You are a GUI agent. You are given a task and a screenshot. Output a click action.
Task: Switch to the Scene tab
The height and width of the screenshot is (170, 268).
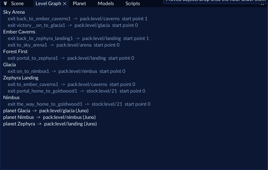coord(17,4)
